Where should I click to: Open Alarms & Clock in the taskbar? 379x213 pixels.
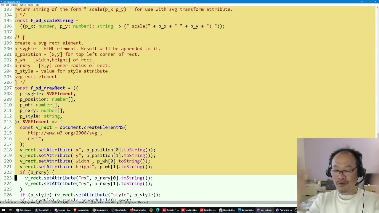[x=227, y=210]
